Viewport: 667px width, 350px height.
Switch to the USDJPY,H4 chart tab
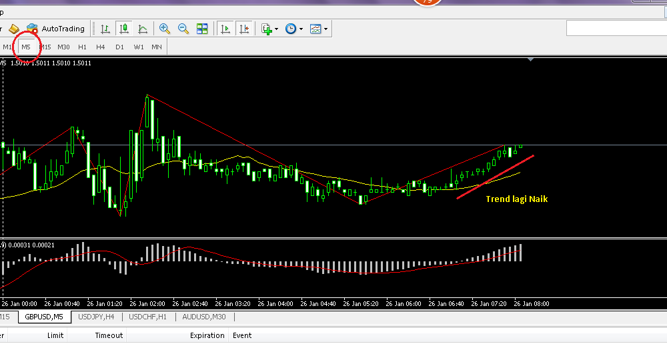96,317
